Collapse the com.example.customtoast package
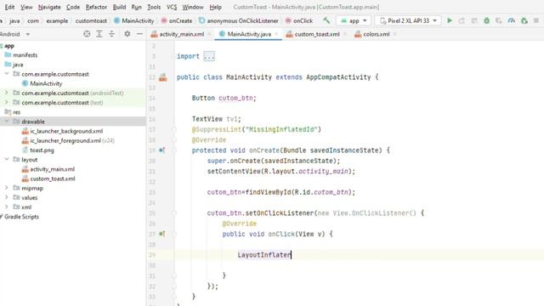 pos(7,74)
